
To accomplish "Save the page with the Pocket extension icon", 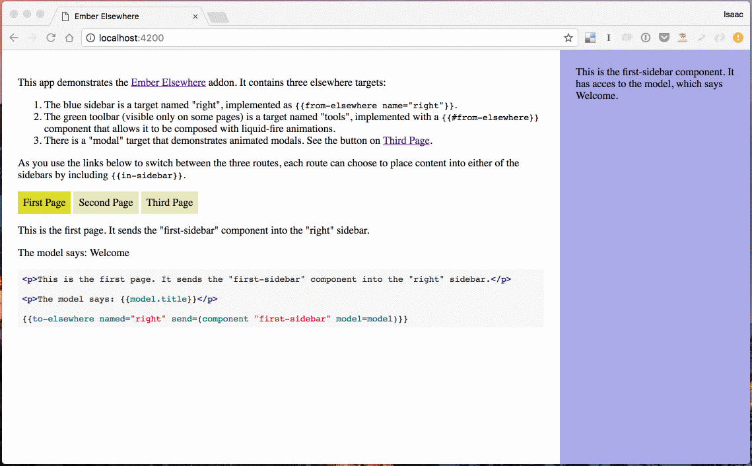I will coord(664,38).
